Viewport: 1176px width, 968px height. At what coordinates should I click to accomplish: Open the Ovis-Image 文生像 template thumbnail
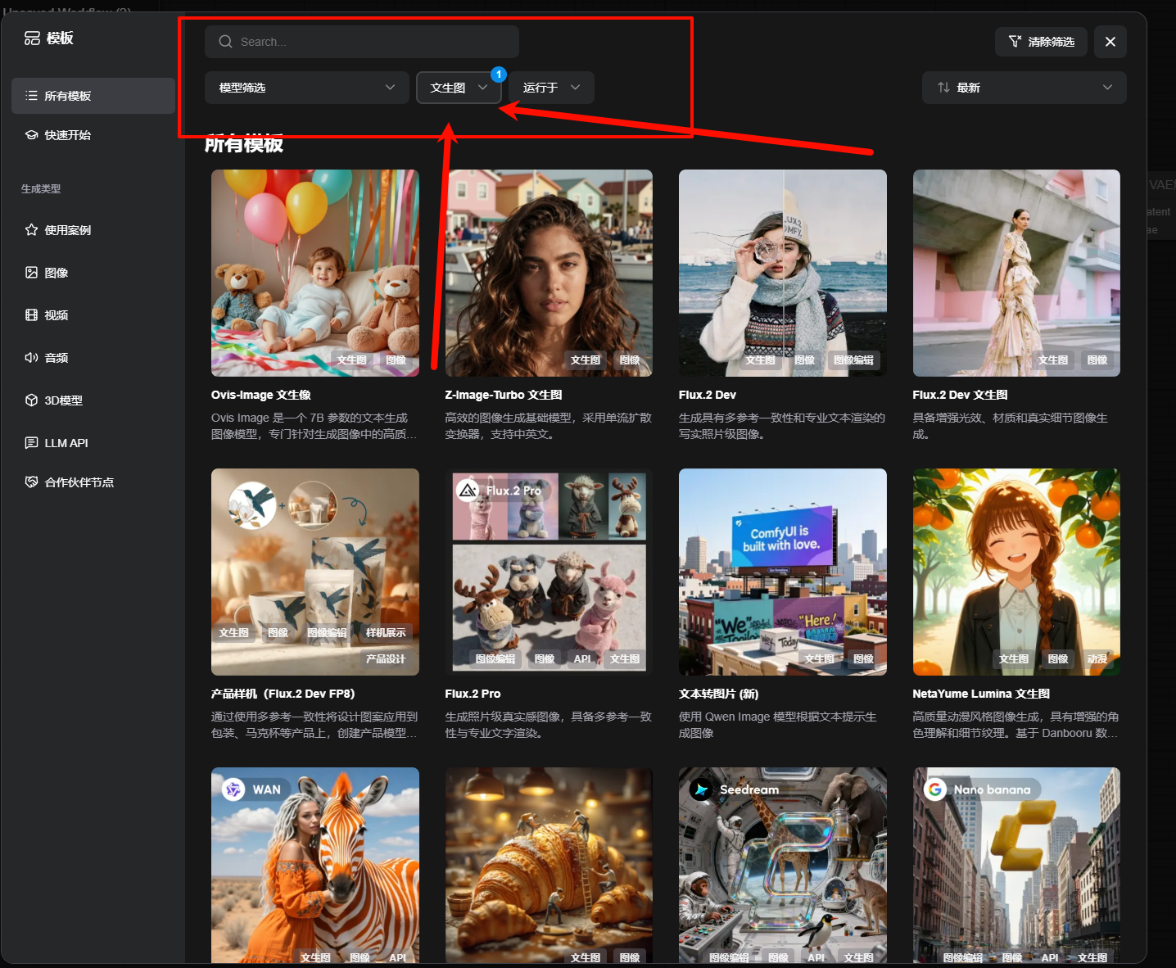pyautogui.click(x=314, y=273)
